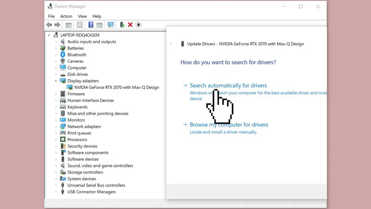The image size is (371, 209).
Task: Click the Security devices icon
Action: (x=63, y=146)
